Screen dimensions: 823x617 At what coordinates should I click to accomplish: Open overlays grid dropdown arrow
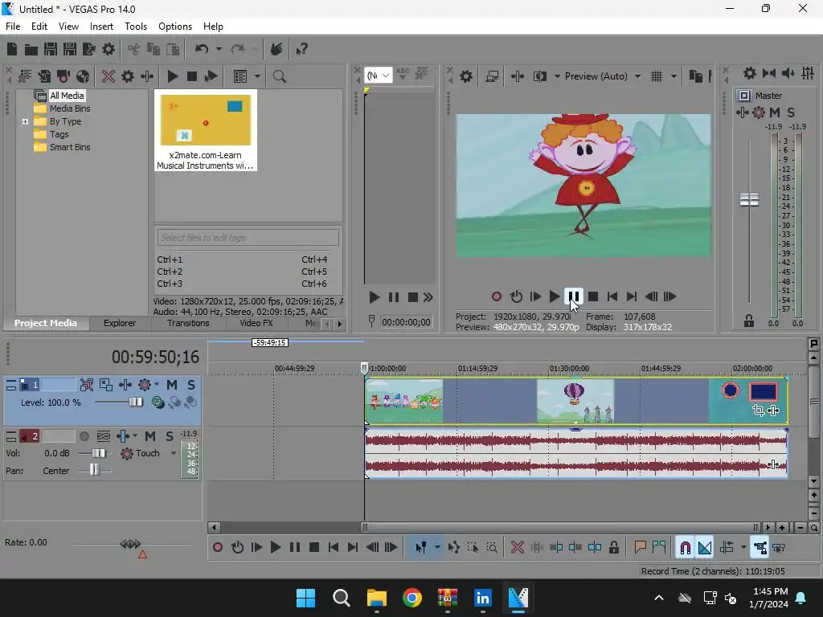(x=674, y=76)
